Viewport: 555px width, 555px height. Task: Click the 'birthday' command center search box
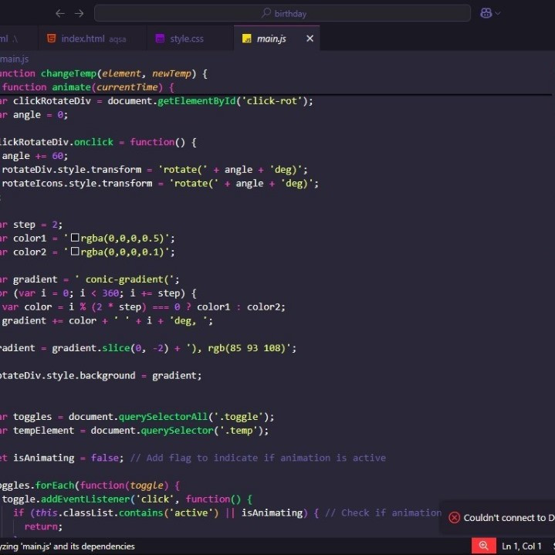[283, 13]
